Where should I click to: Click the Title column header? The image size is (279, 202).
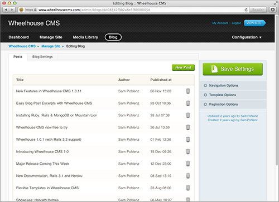point(20,80)
